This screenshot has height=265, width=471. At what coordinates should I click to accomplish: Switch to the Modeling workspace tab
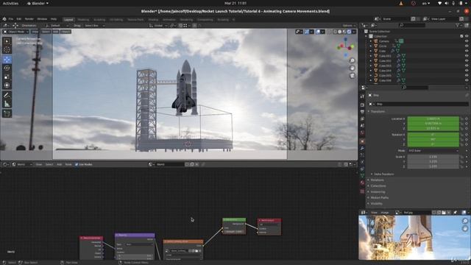click(x=83, y=20)
